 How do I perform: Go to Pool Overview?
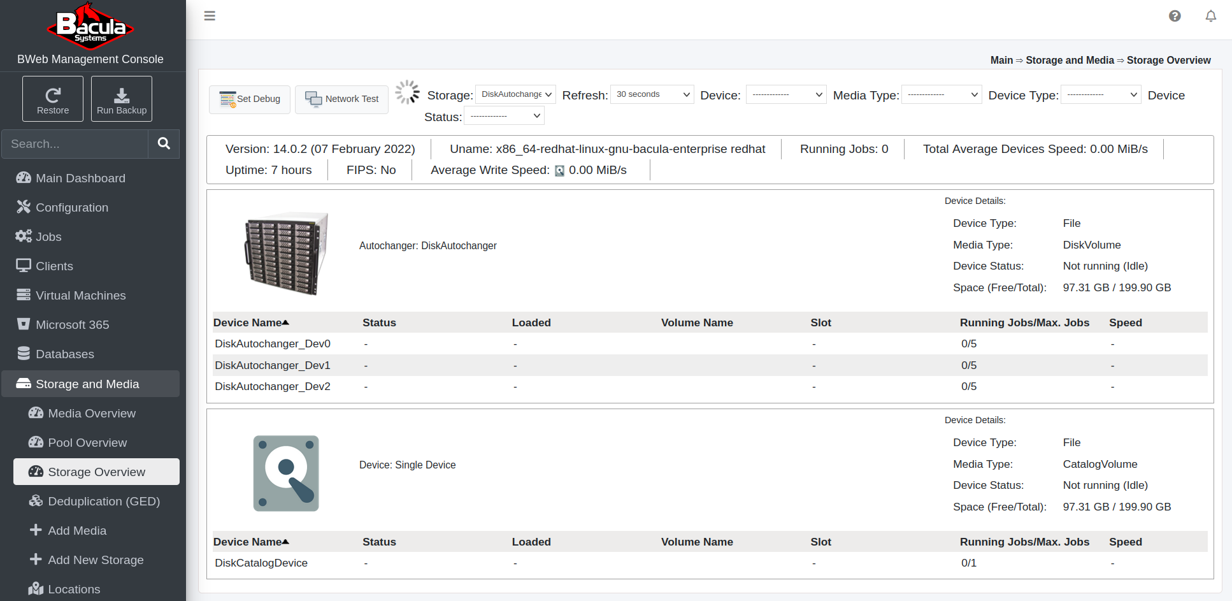[96, 443]
